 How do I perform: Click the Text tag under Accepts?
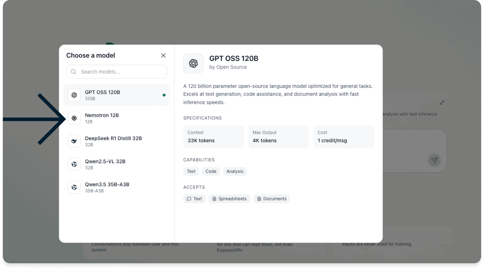[x=195, y=199]
